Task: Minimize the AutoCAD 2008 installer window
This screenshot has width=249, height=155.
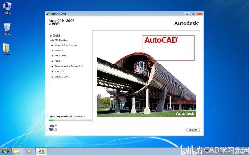Action: coord(187,14)
